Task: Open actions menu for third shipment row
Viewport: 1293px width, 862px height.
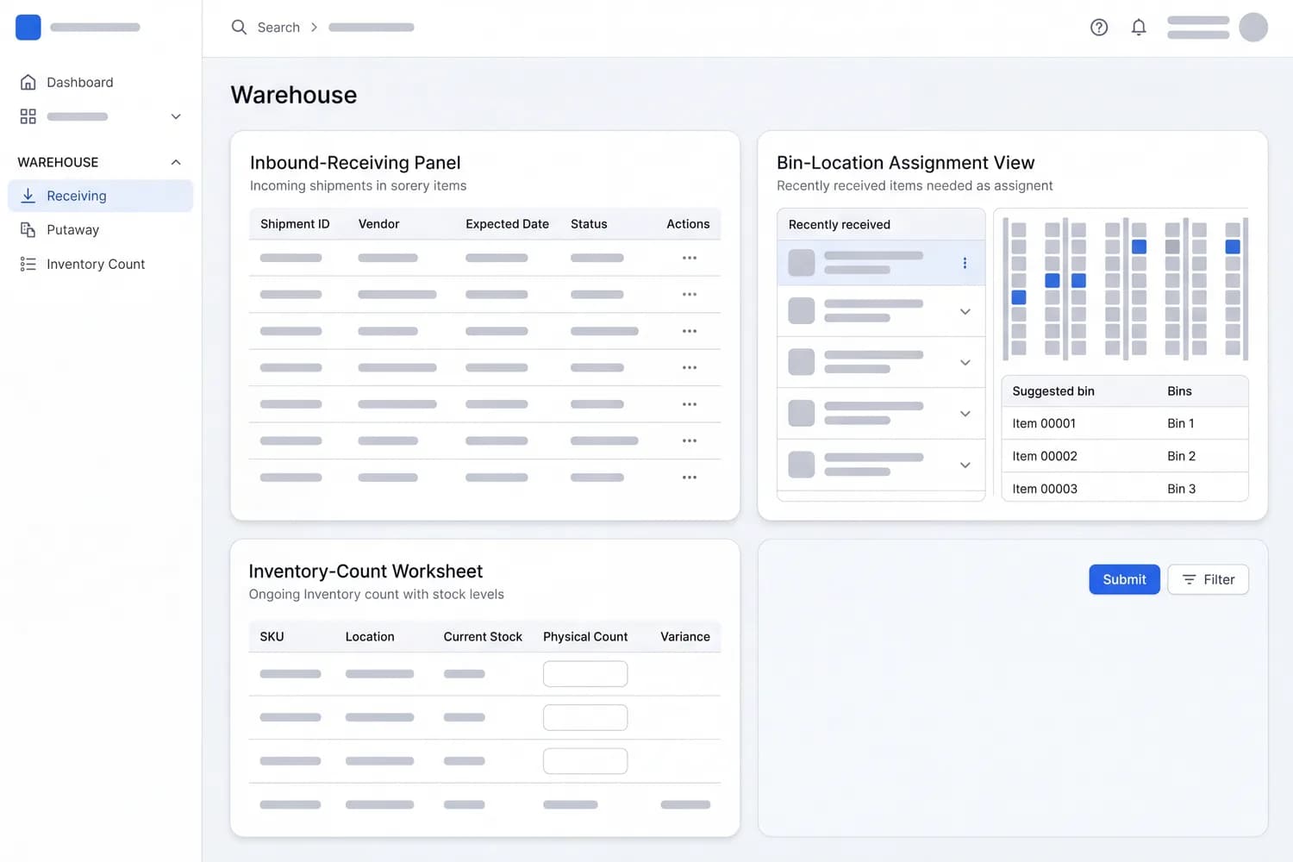Action: 690,331
